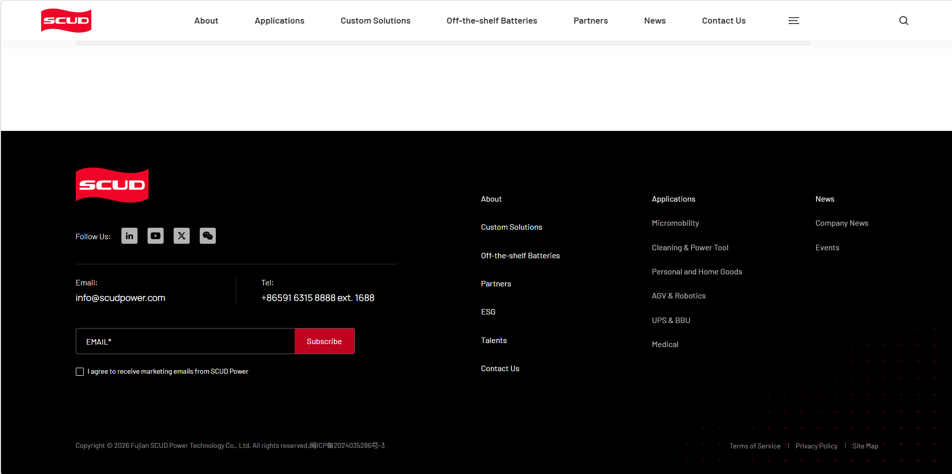Open Off-the-shelf Batteries in top navigation
The height and width of the screenshot is (474, 952).
point(492,21)
